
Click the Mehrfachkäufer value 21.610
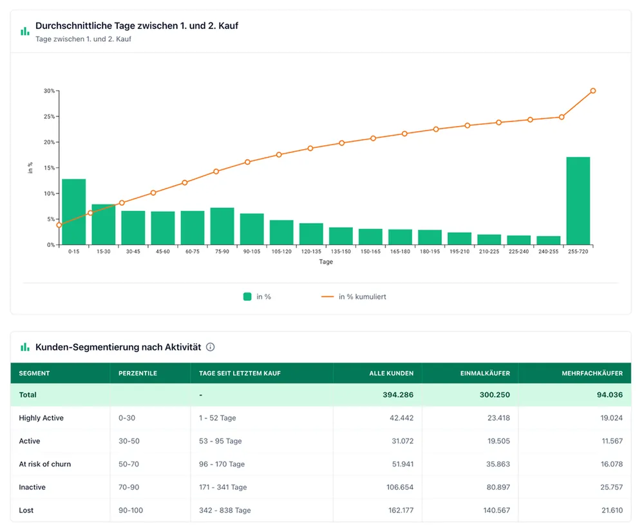pos(612,510)
